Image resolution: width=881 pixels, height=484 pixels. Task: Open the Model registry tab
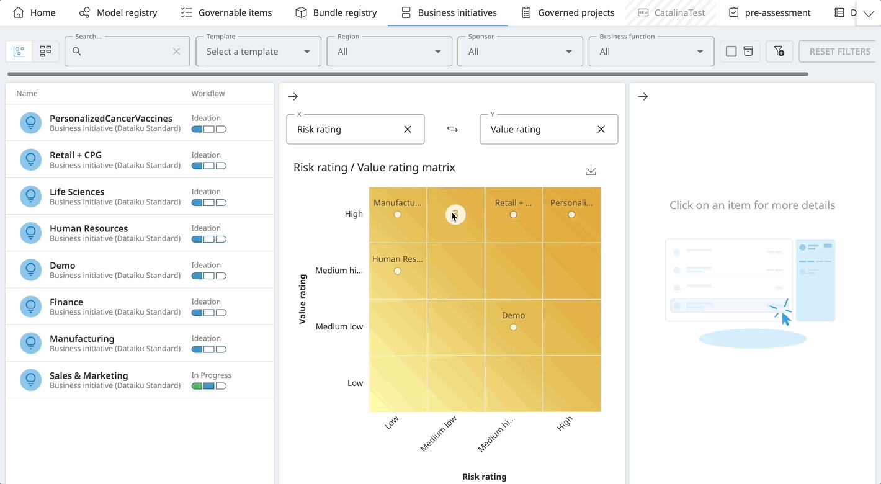(118, 12)
